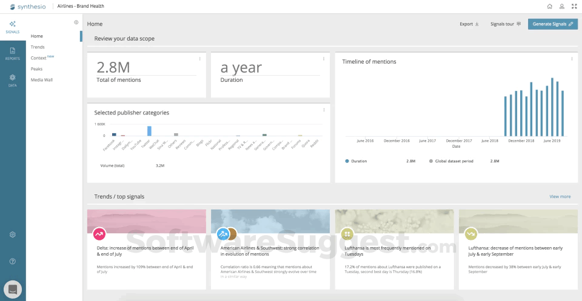Screen dimensions: 582x301
Task: Click the View more link
Action: [x=560, y=197]
